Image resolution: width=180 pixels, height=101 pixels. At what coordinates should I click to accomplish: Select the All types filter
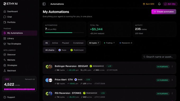(94, 43)
